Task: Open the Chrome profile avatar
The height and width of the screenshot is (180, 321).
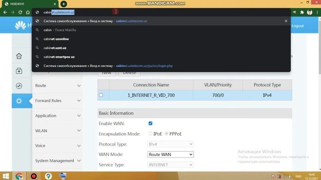Action: [309, 12]
